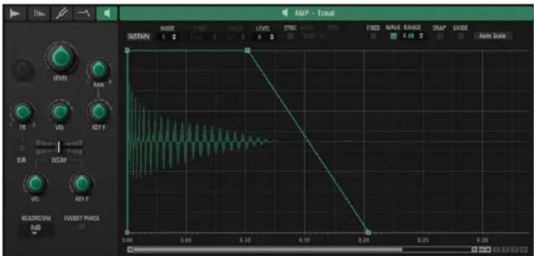This screenshot has width=534, height=256.
Task: Open the waveform oscillator tab icon
Action: (15, 13)
